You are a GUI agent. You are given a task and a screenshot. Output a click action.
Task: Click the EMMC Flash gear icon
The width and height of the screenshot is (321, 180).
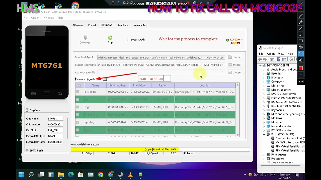[x=27, y=150]
